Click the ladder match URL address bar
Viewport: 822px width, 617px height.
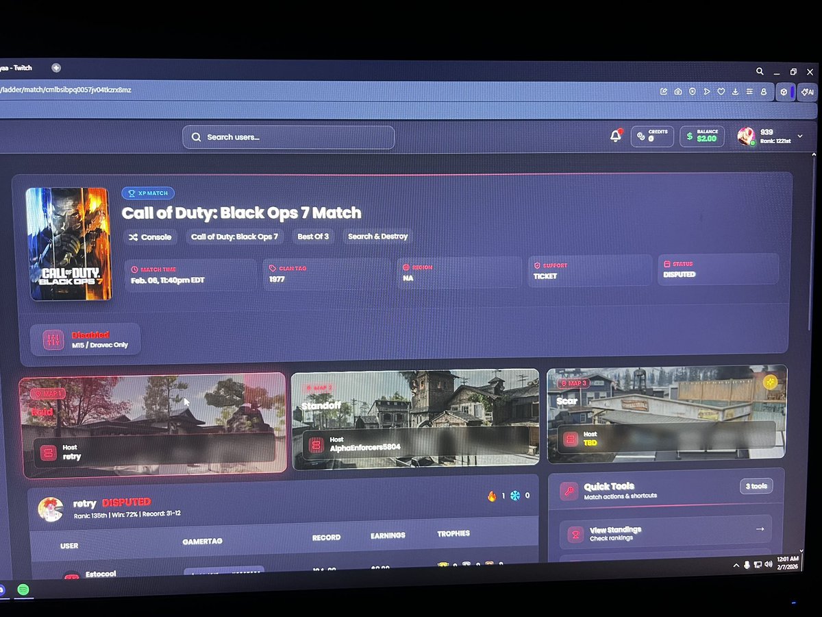pyautogui.click(x=66, y=90)
